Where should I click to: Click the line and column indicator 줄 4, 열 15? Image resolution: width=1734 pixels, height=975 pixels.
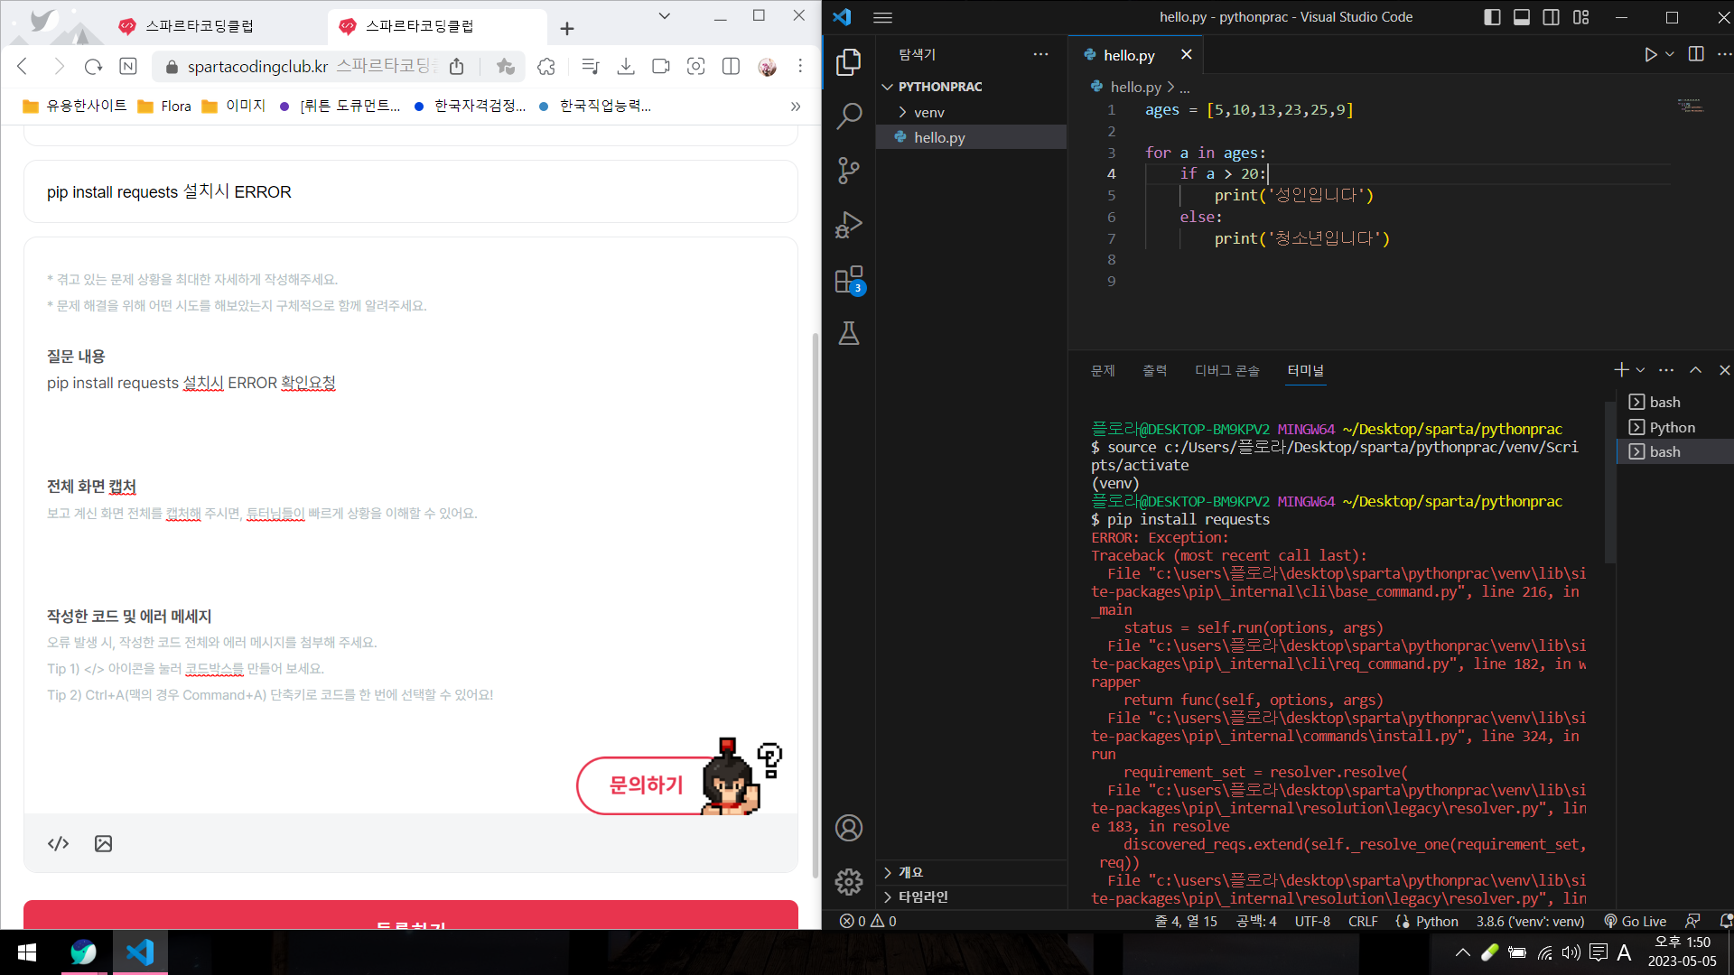click(x=1186, y=921)
